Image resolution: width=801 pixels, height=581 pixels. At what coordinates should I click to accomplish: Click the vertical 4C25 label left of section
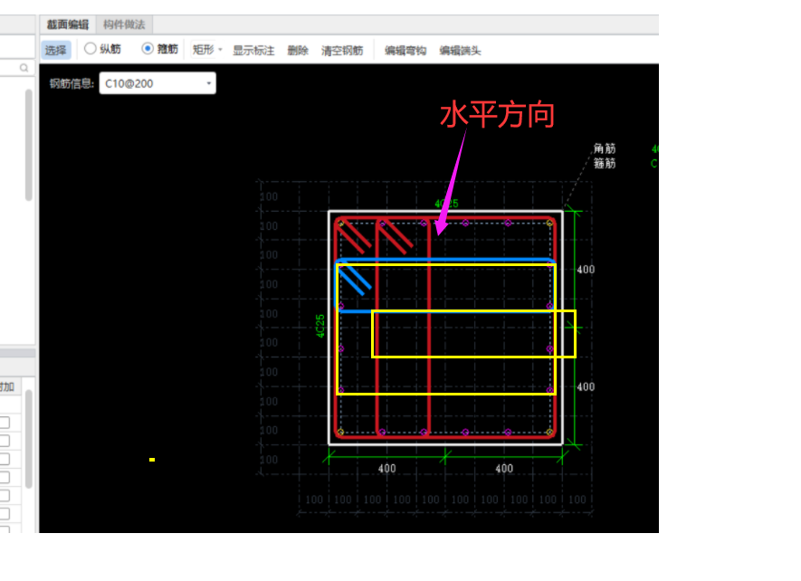coord(320,326)
